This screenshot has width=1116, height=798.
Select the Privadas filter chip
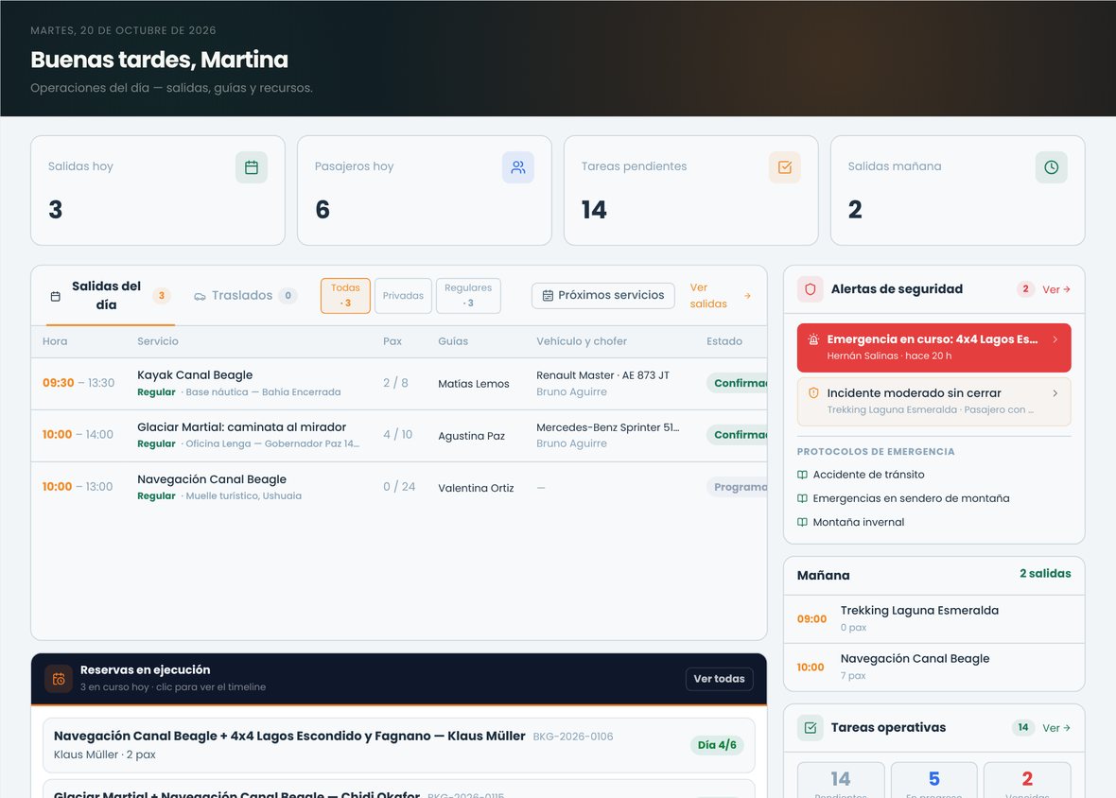tap(403, 296)
